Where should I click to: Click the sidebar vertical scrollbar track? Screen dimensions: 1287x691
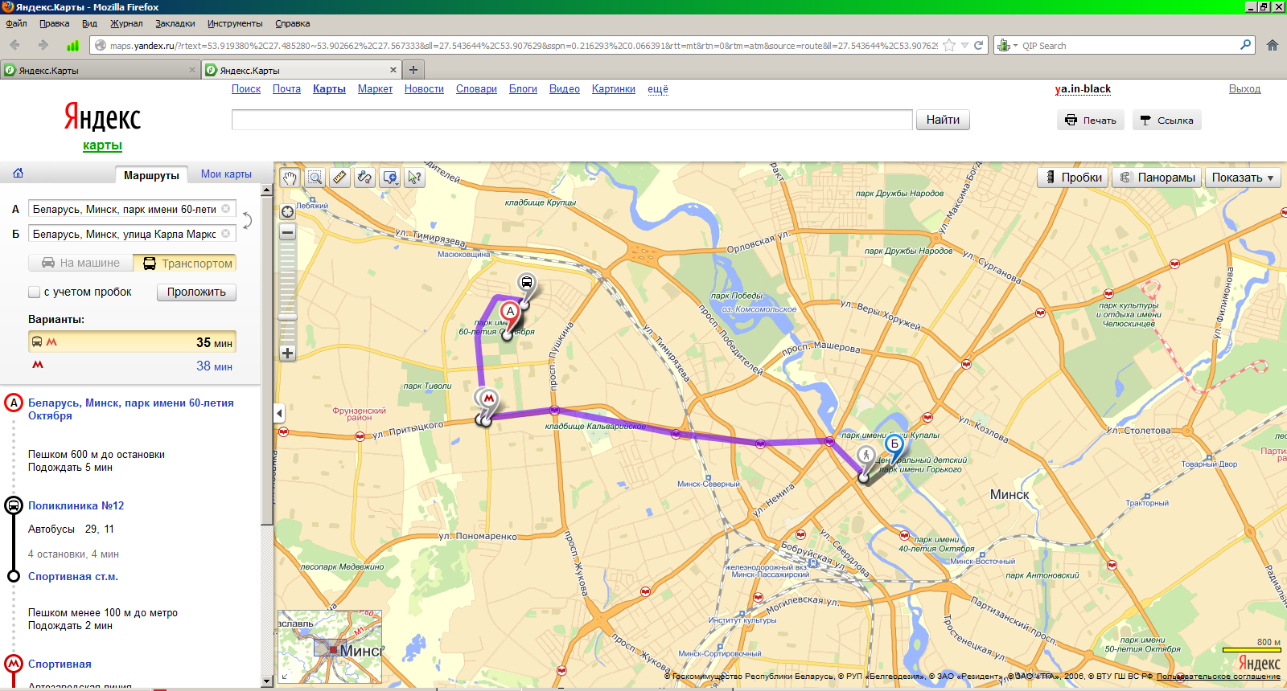pyautogui.click(x=267, y=434)
